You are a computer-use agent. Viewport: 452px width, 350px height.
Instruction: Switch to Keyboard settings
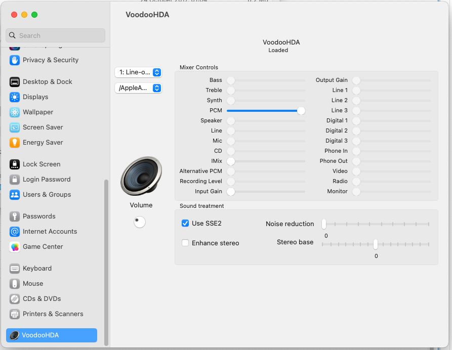coord(52,269)
